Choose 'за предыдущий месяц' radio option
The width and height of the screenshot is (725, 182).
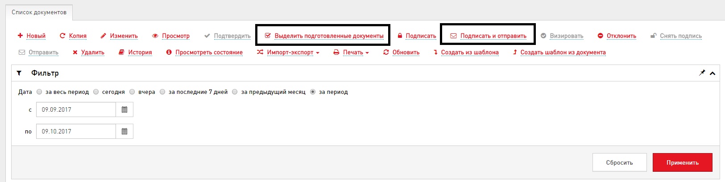tap(235, 92)
